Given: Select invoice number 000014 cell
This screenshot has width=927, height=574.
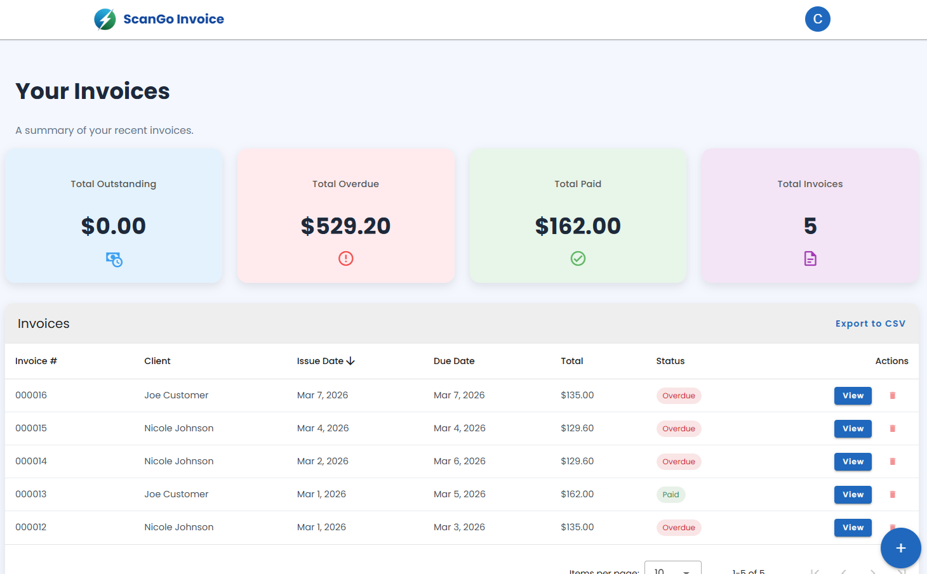Looking at the screenshot, I should tap(31, 461).
